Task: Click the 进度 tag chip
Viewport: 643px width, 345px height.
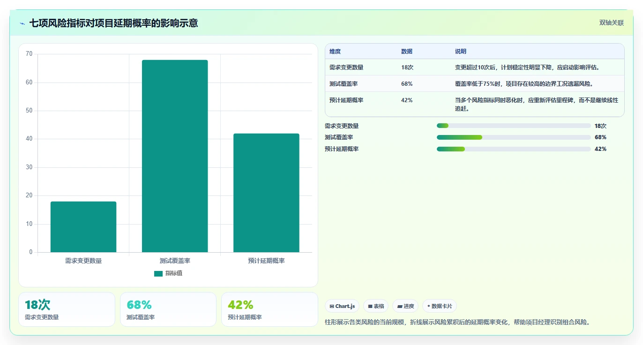Action: point(405,306)
